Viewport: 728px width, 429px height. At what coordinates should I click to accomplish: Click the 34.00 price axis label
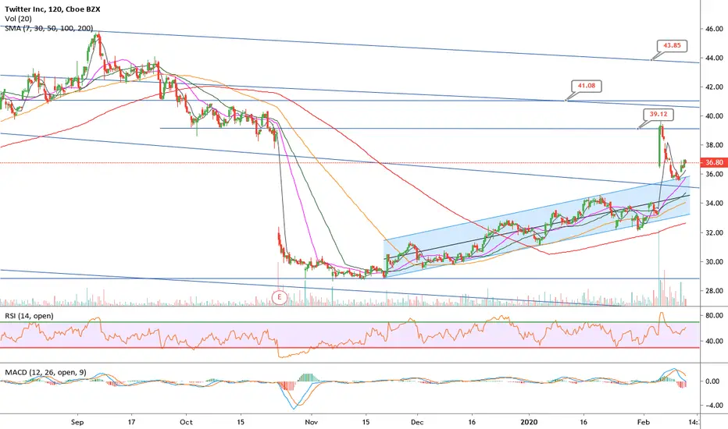(x=714, y=203)
